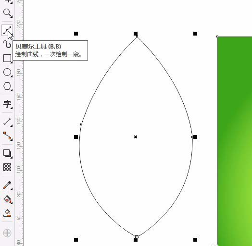Open the Quick Customize plus button
The image size is (252, 246).
coord(7,233)
